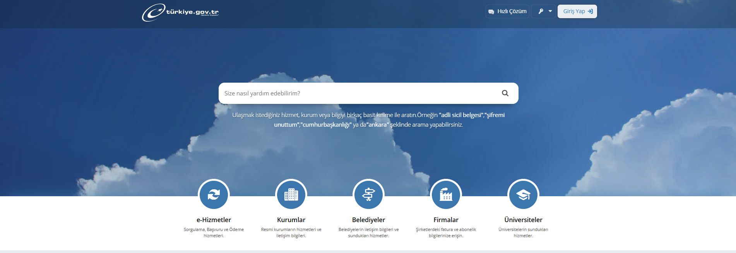This screenshot has width=736, height=253.
Task: Click 'Resmi kurumların hizmetleri' description text
Action: point(291,233)
